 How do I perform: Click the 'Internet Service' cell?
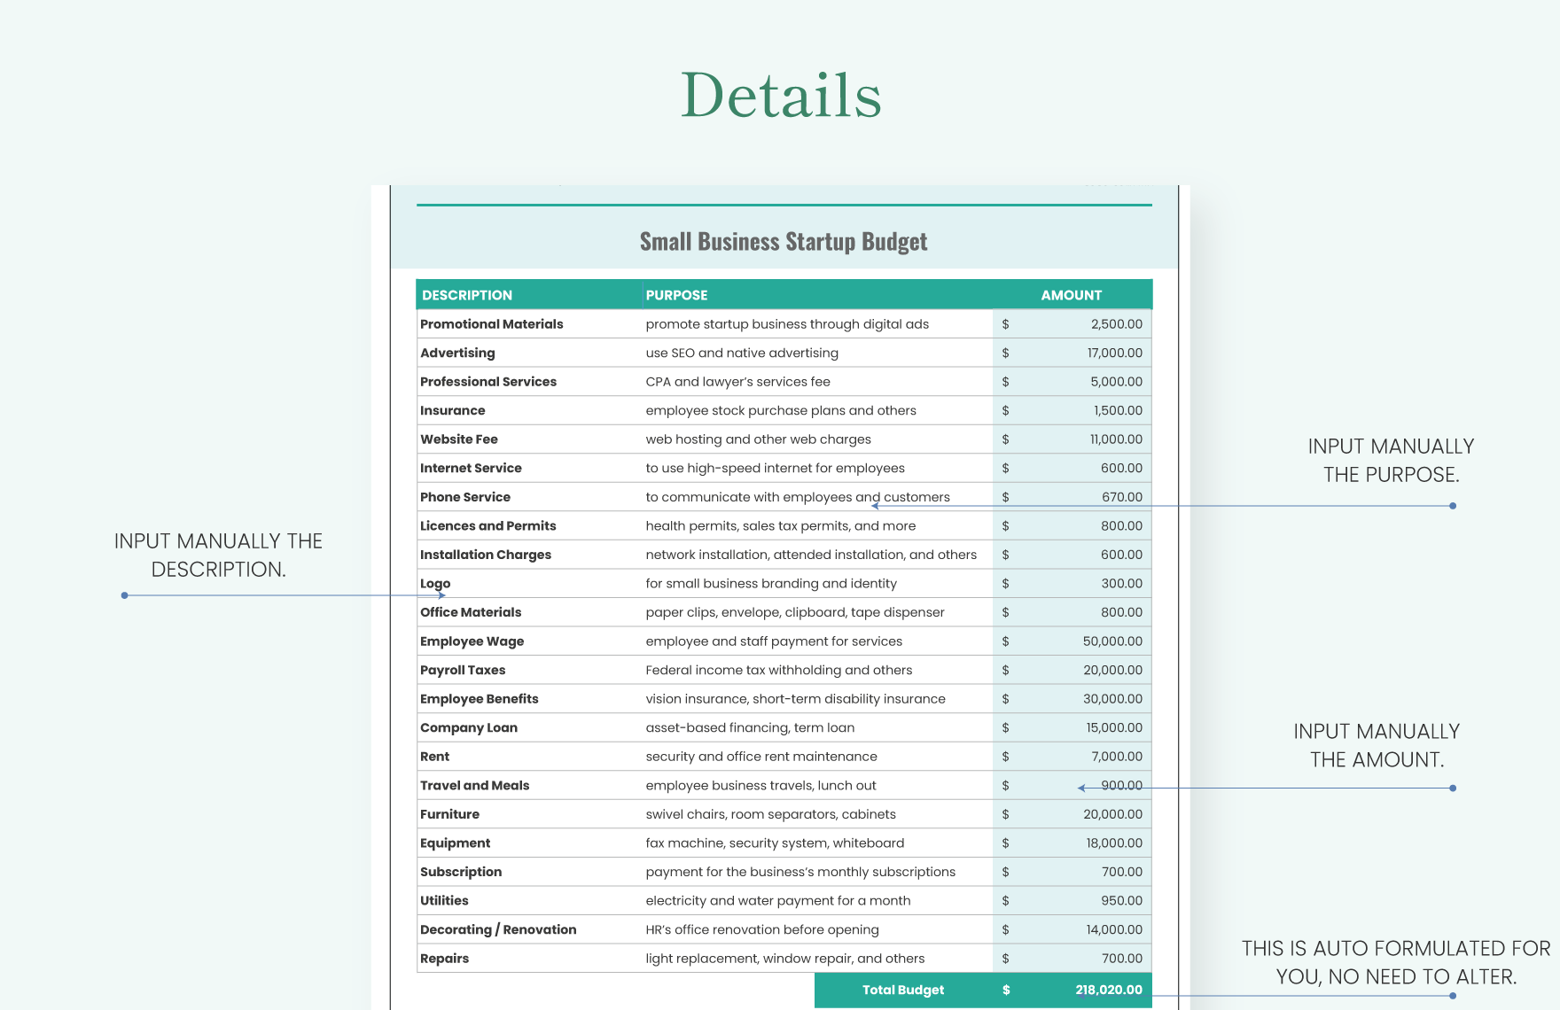click(x=471, y=468)
